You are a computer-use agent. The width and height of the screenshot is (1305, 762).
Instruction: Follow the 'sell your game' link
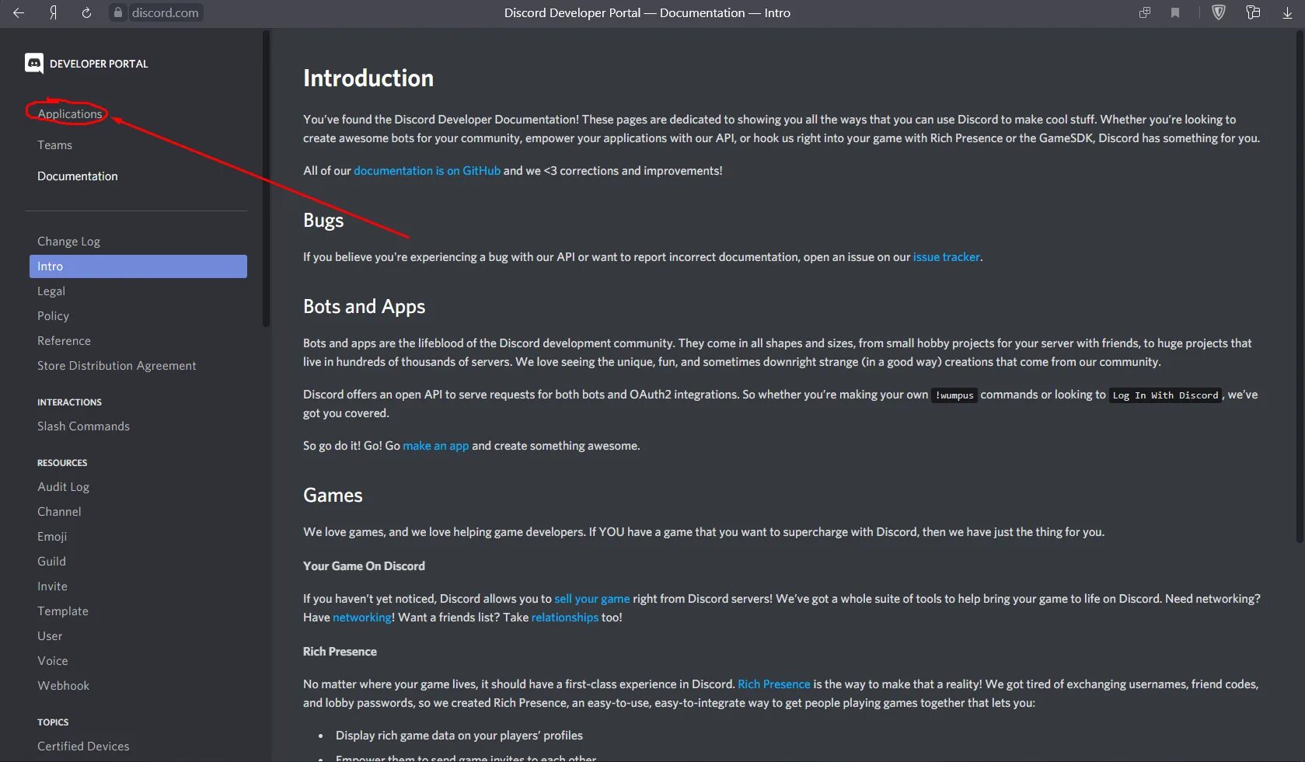(591, 599)
